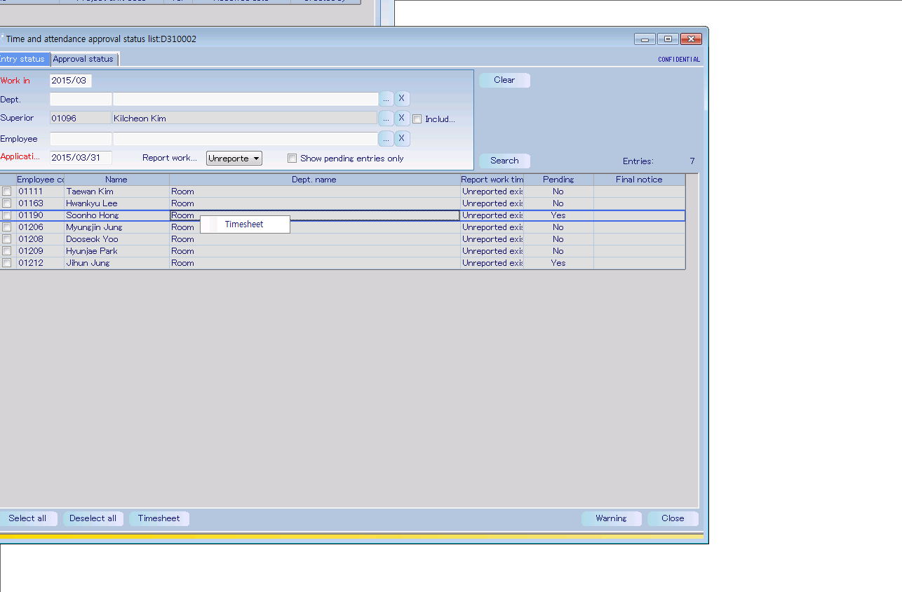
Task: Switch to the Approval status tab
Action: pyautogui.click(x=83, y=59)
